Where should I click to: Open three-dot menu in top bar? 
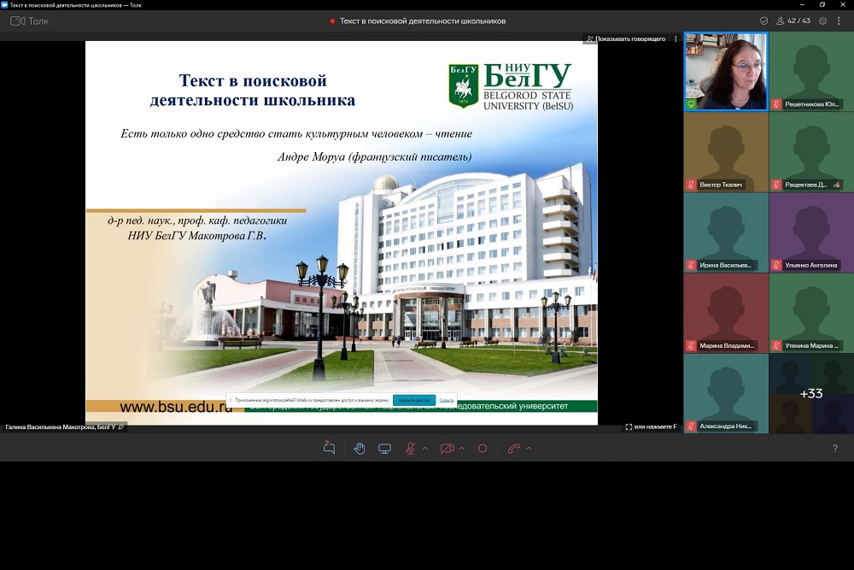point(841,21)
